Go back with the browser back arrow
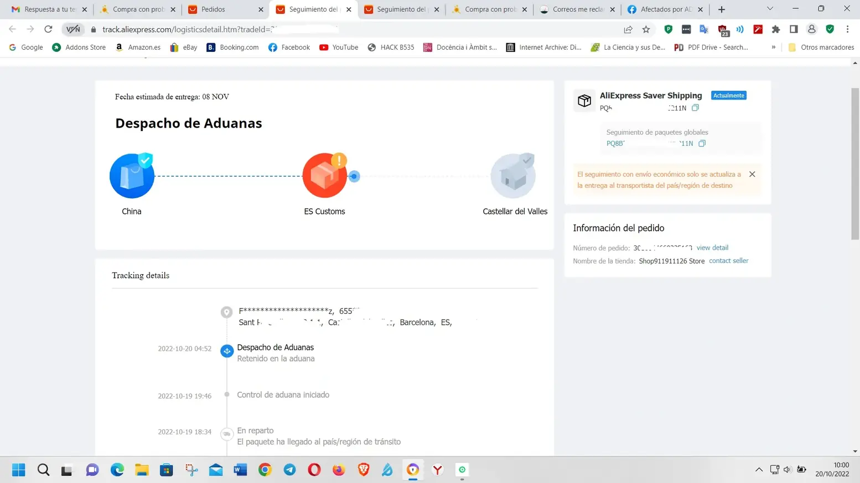 (12, 29)
